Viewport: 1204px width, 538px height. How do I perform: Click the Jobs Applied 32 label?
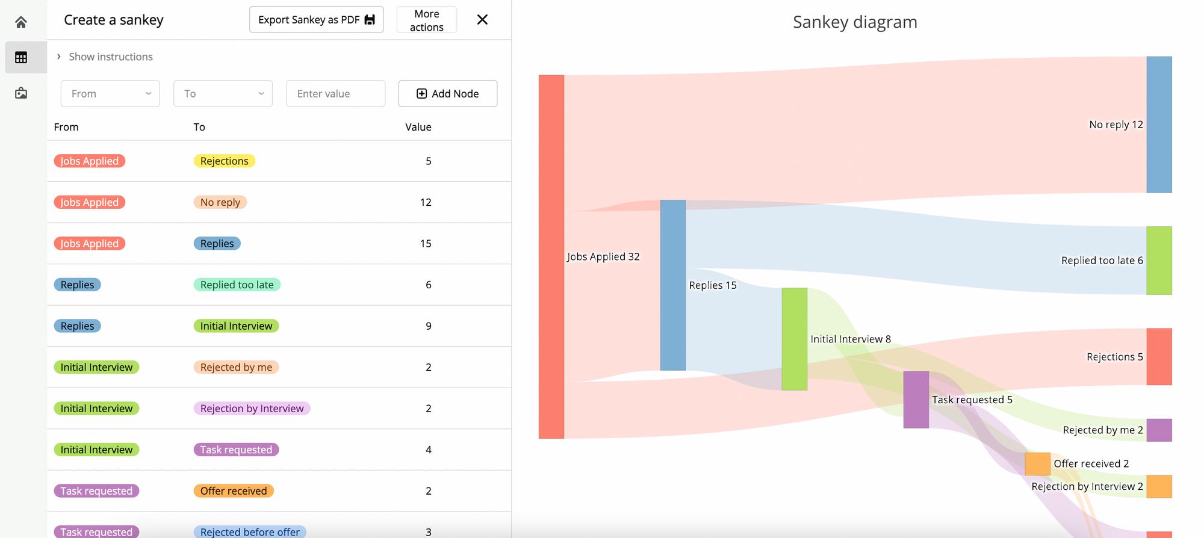point(603,257)
